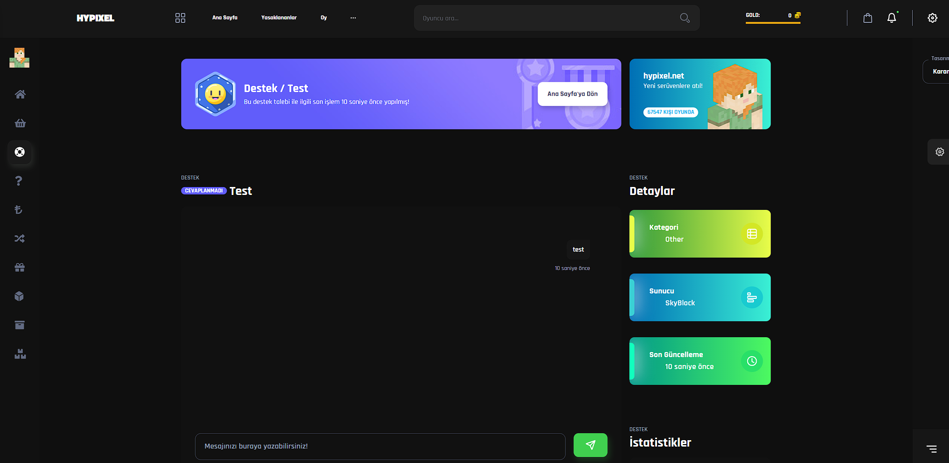Open the cube icon in sidebar
Screen dimensions: 949x463
pos(19,296)
